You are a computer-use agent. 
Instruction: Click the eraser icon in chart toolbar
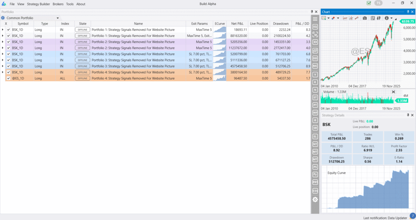point(333,18)
